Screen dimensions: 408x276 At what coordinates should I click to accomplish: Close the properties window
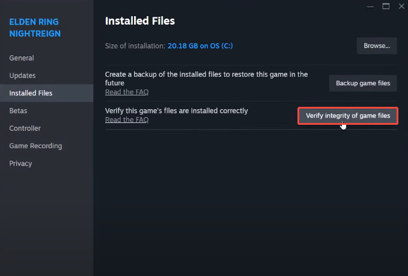tap(401, 7)
